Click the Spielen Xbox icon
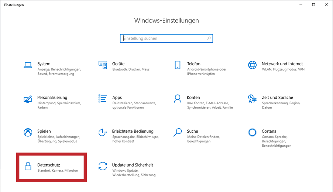Screen dimensions: 333x192 click(x=28, y=132)
